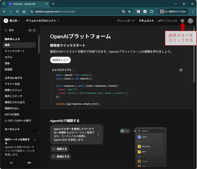
Task: Click the community people icon in sidebar footer
Action: coord(29,163)
